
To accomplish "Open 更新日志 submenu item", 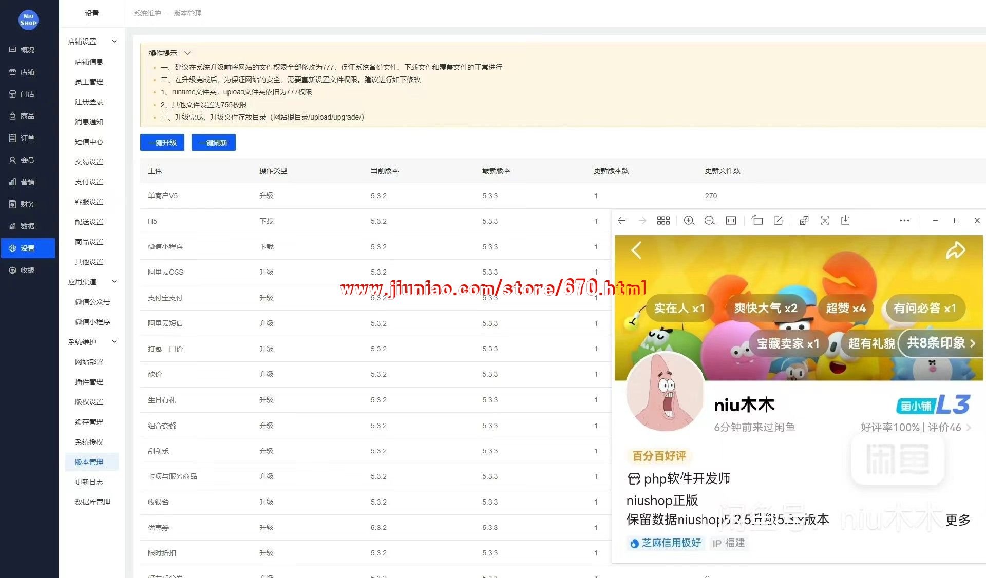I will [89, 482].
